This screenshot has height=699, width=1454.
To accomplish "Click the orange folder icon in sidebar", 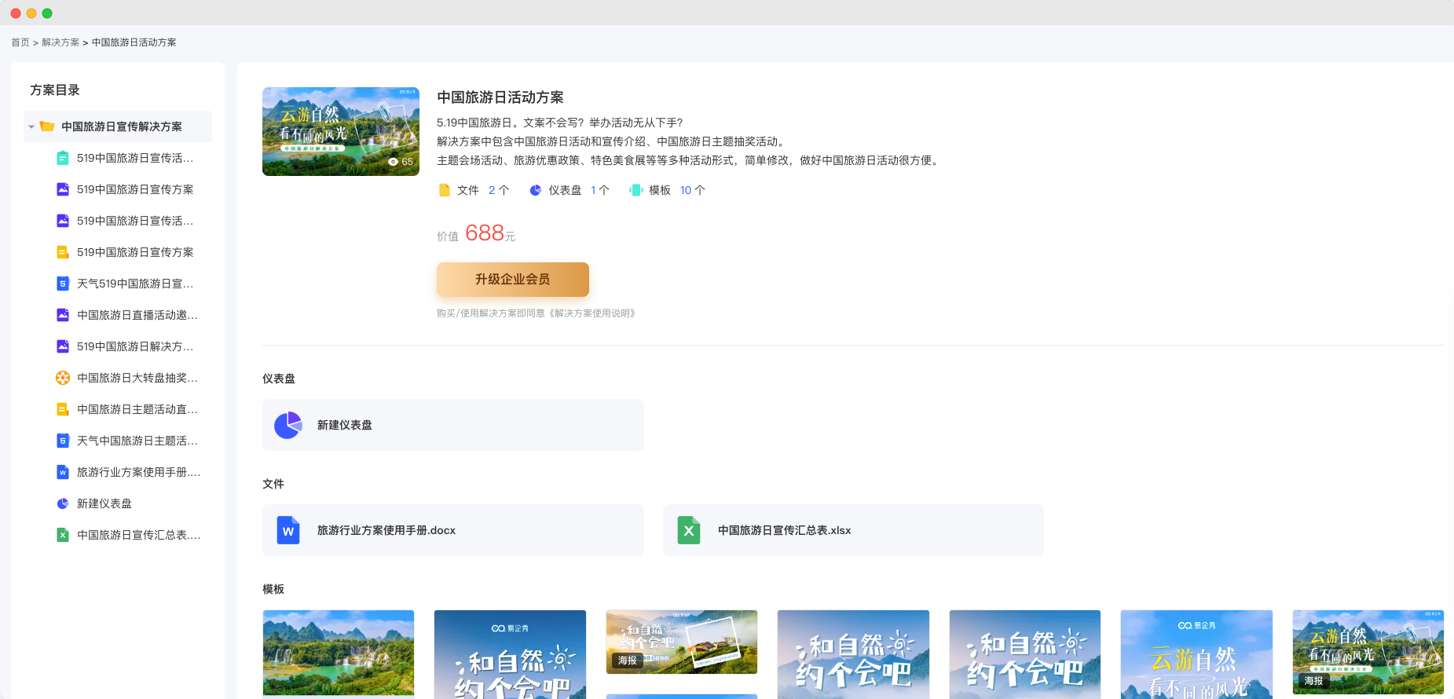I will pyautogui.click(x=47, y=126).
